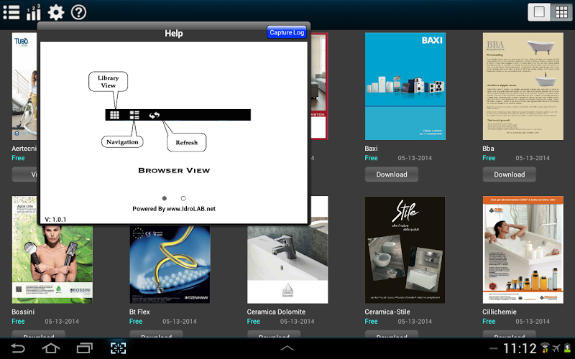
Task: Tap the Android back button
Action: point(17,348)
